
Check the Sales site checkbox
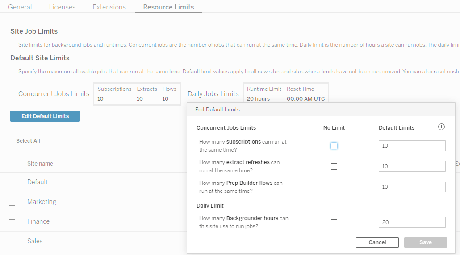(12, 242)
